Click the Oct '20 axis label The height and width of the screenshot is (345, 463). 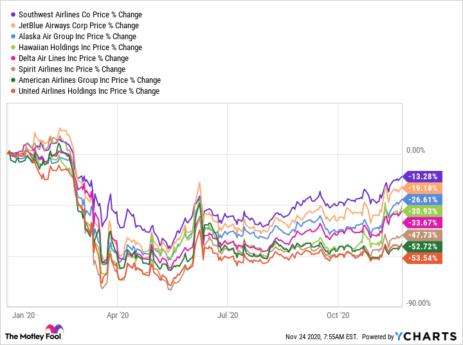click(338, 315)
